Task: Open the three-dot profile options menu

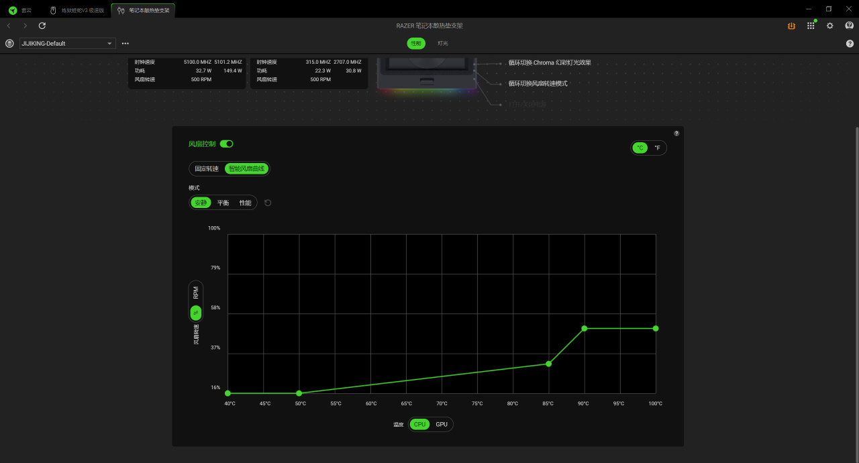Action: [125, 43]
